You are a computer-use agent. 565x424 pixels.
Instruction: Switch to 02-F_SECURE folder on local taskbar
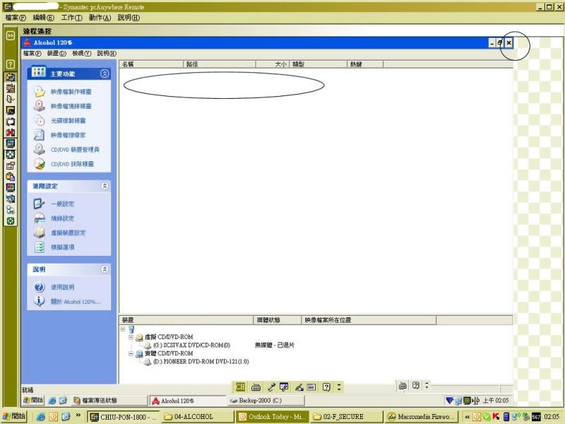coord(347,416)
